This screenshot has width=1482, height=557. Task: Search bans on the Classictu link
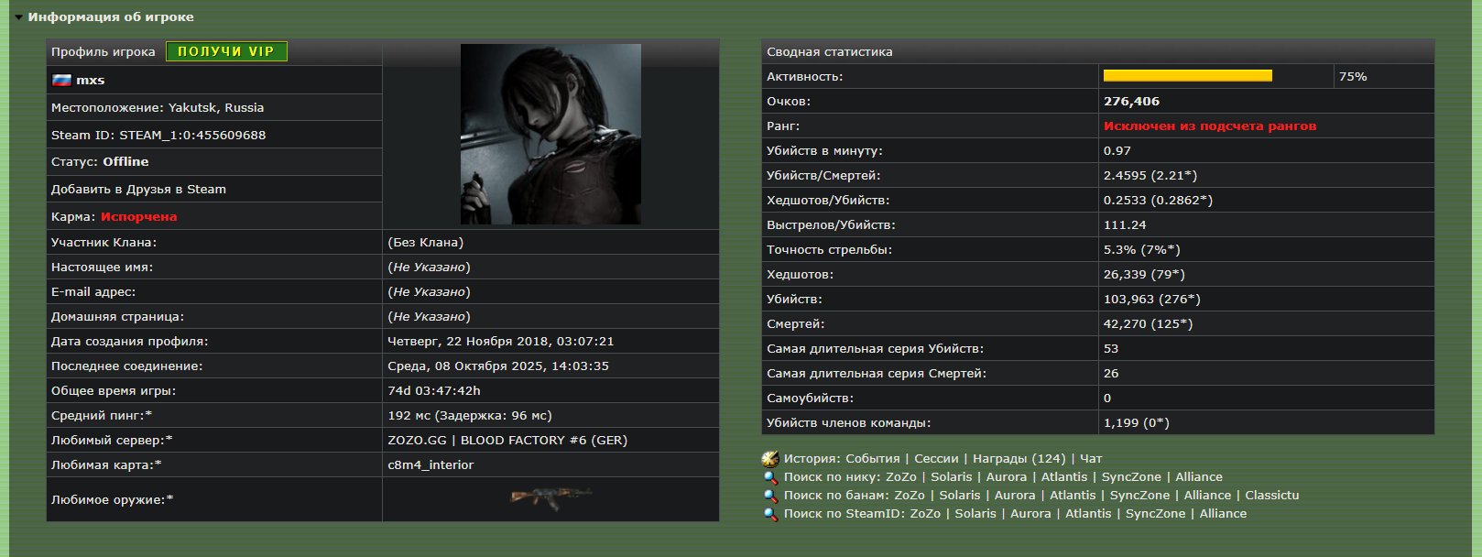click(x=1271, y=496)
